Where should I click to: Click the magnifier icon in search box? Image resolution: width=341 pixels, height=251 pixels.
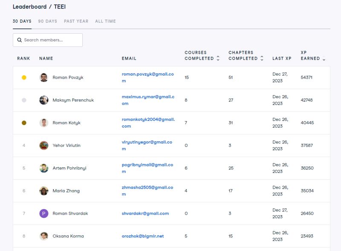20,40
